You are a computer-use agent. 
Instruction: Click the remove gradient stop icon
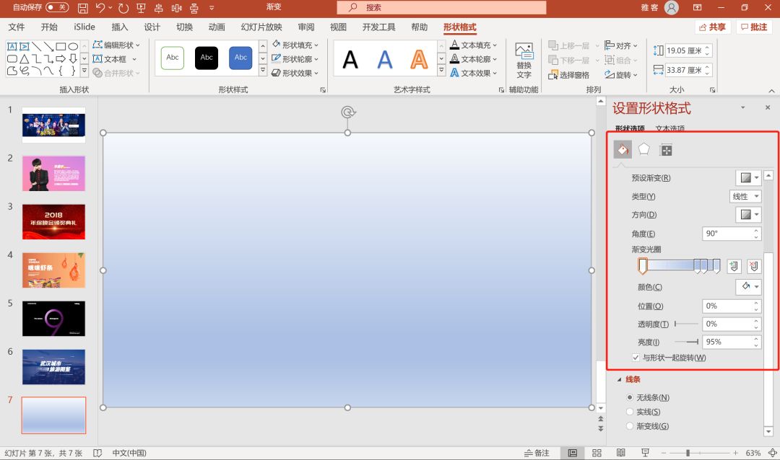[754, 266]
